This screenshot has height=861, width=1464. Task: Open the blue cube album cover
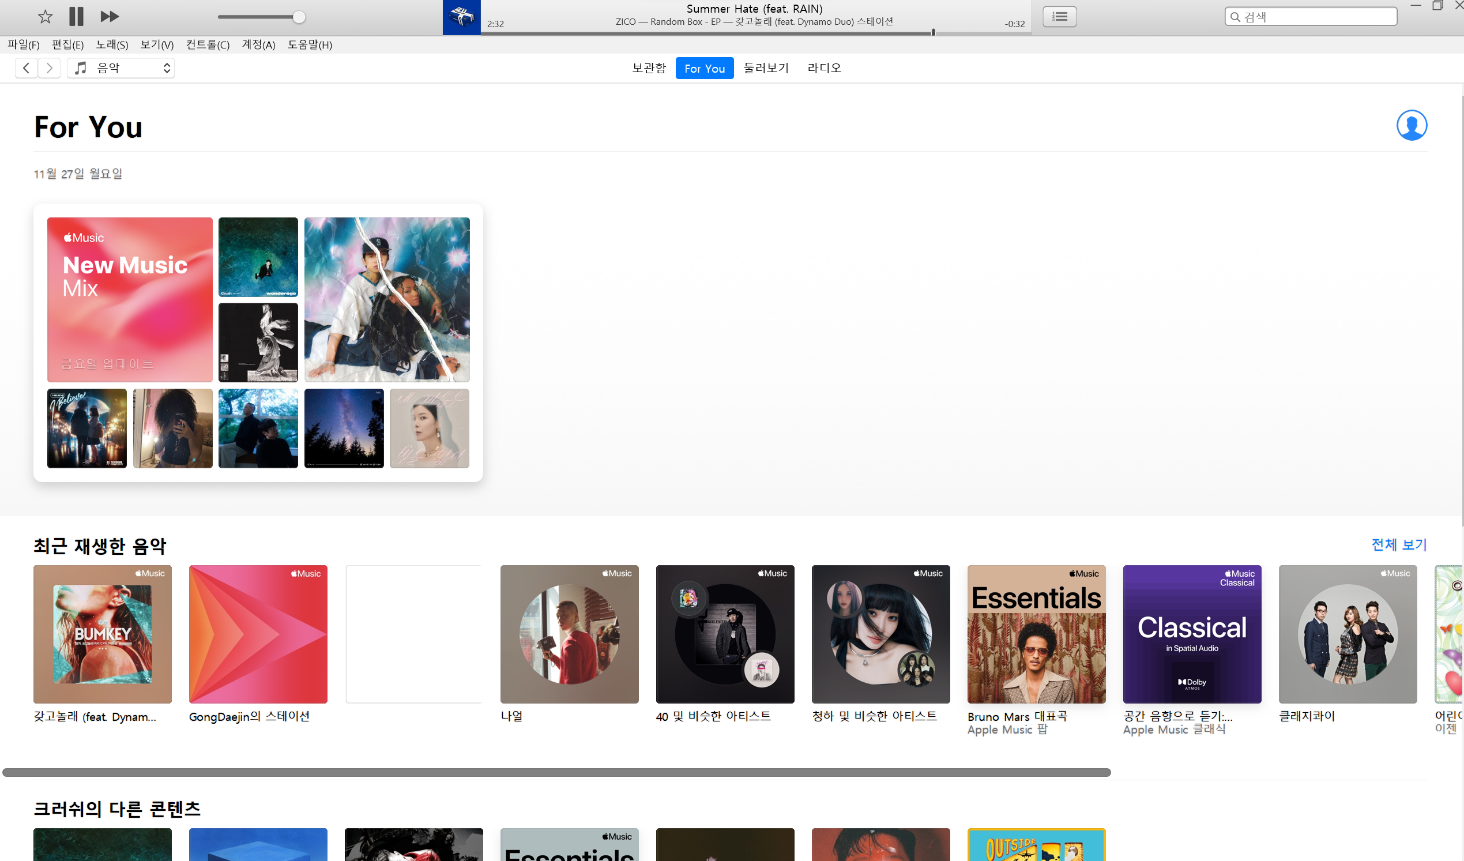pyautogui.click(x=258, y=844)
